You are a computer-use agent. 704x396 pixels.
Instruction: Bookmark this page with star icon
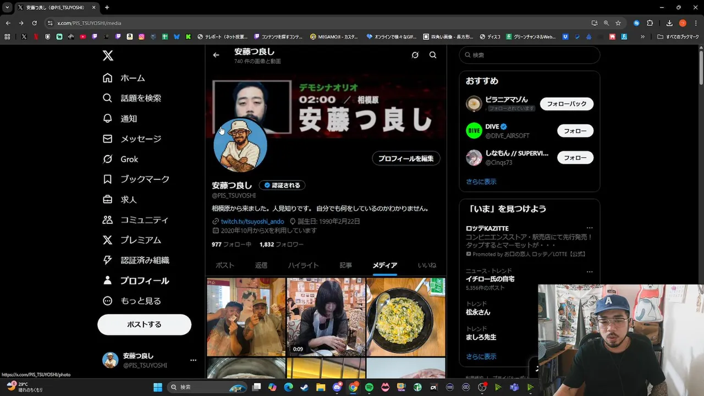coord(618,23)
